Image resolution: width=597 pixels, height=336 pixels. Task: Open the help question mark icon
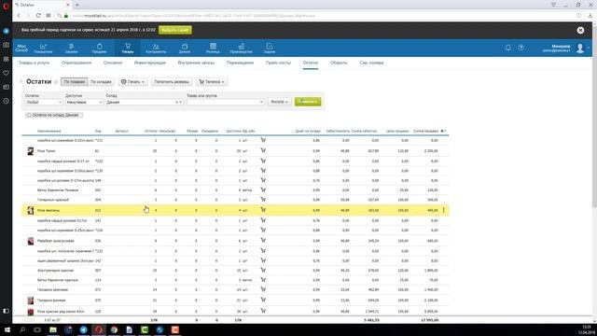click(x=521, y=48)
